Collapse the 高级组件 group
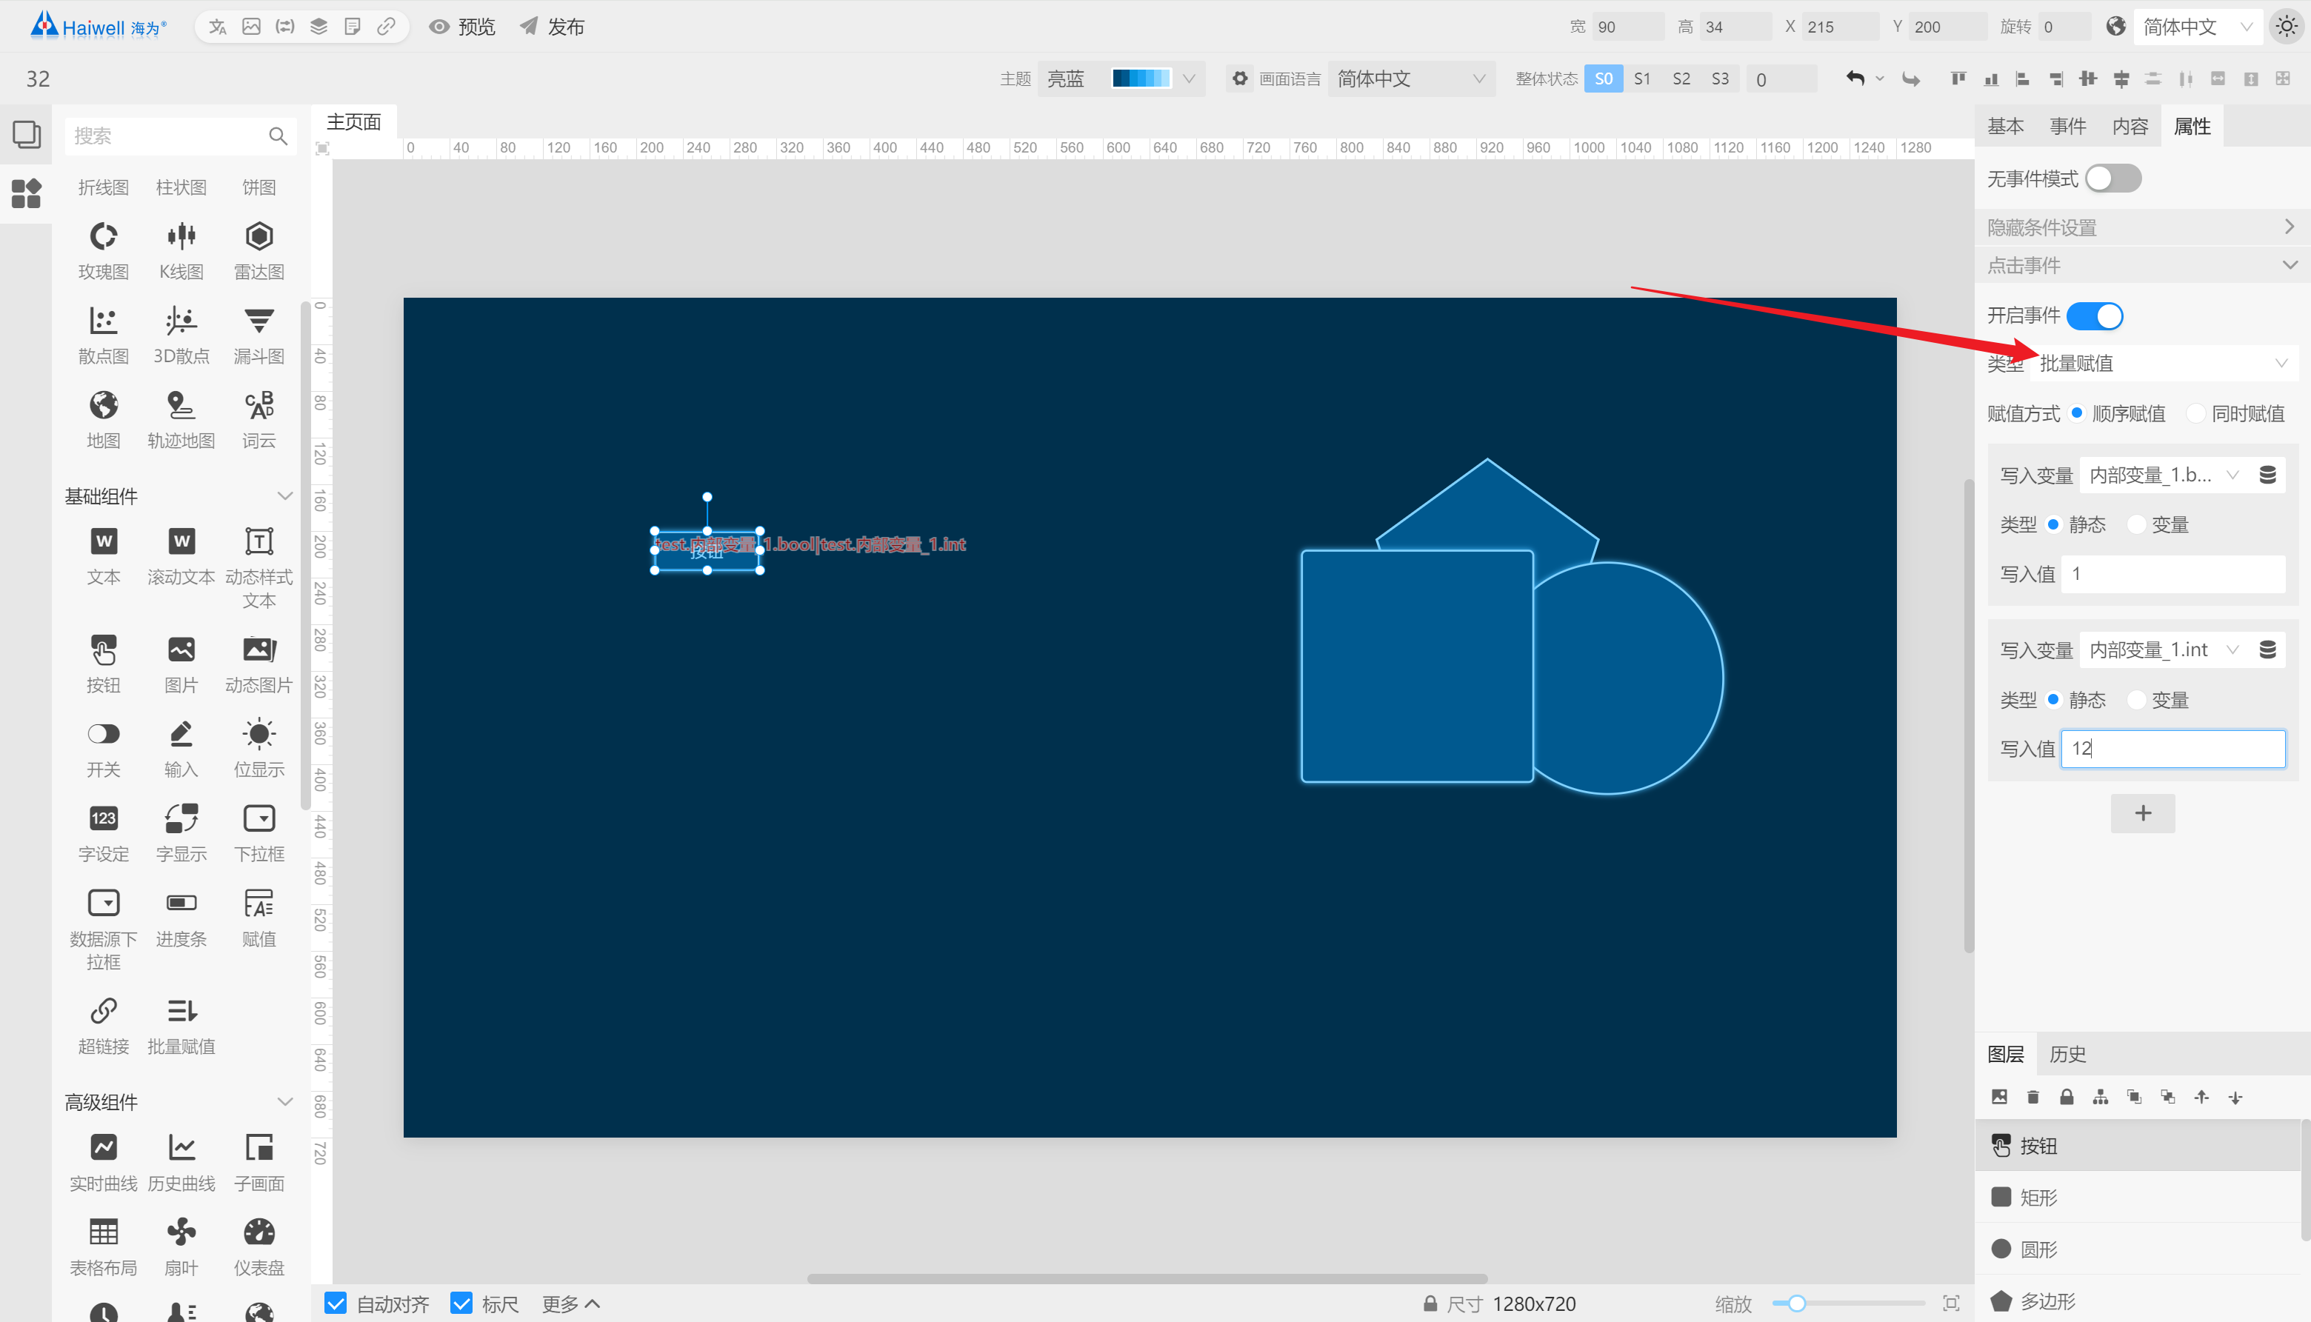2311x1322 pixels. click(x=284, y=1101)
